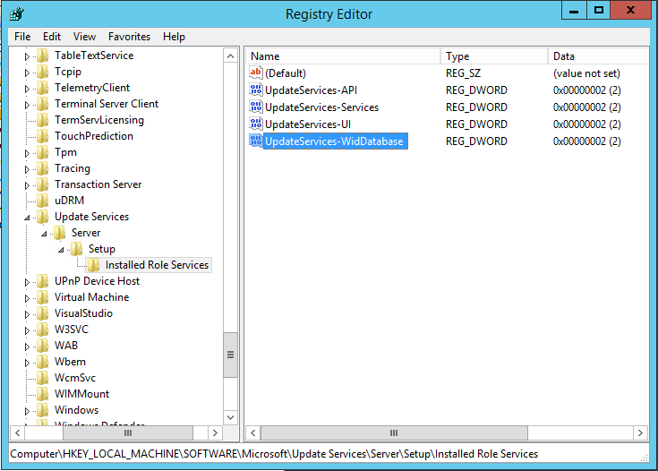Image resolution: width=658 pixels, height=471 pixels.
Task: Click the TableTextService folder icon
Action: (42, 56)
